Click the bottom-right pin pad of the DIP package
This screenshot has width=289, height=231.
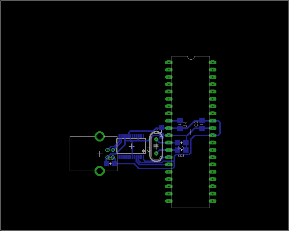coord(212,201)
